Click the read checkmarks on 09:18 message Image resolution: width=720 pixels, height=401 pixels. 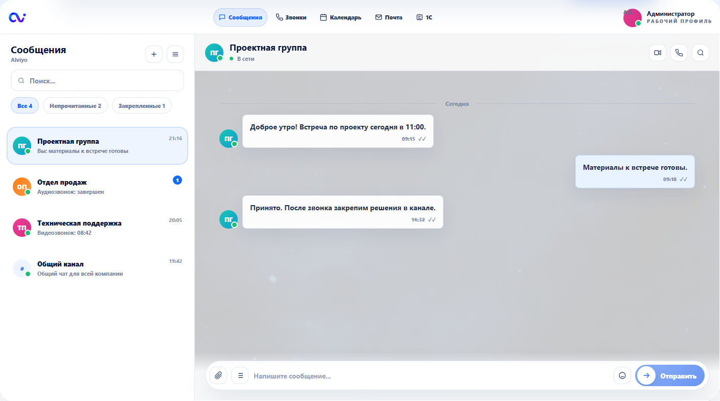pos(684,180)
